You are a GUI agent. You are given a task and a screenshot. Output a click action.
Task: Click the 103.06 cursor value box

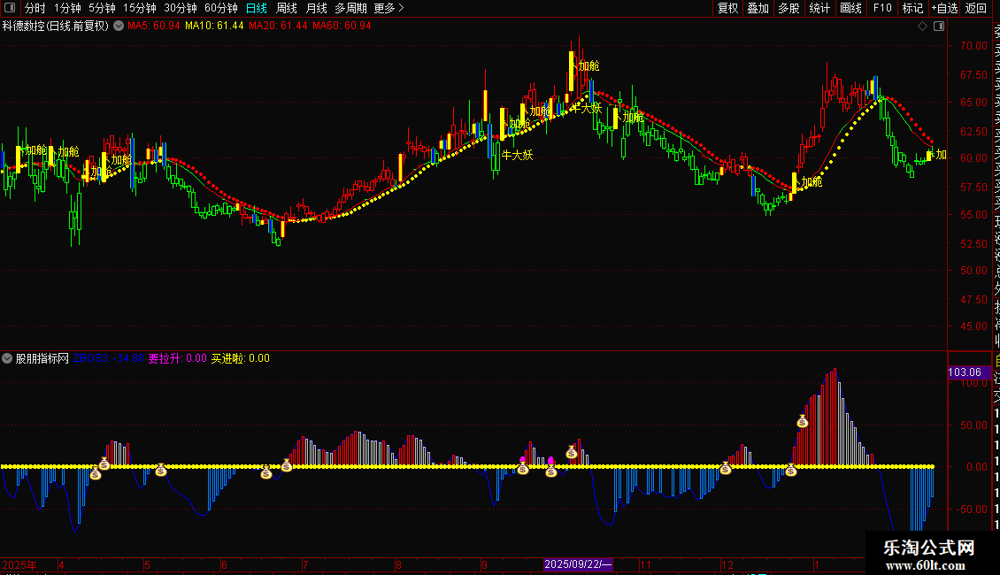(968, 372)
